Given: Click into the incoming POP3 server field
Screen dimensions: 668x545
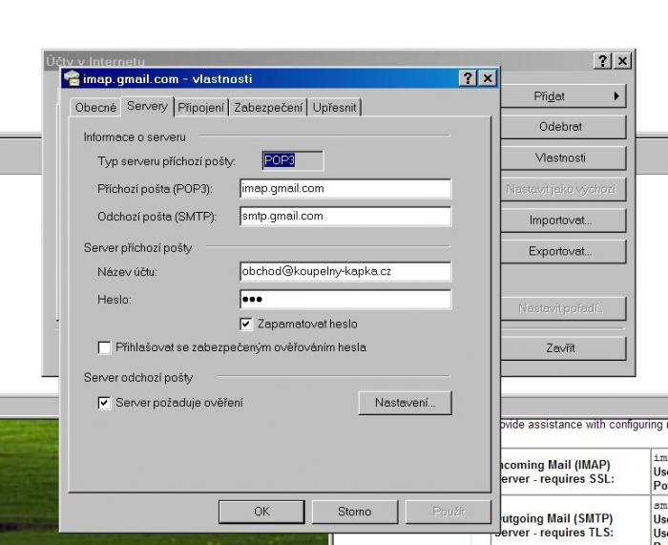Looking at the screenshot, I should pos(344,189).
